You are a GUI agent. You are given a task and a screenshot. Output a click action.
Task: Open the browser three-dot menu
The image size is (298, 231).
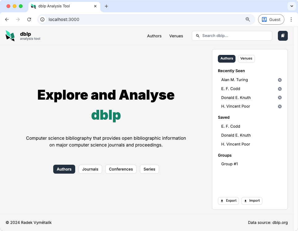tap(291, 19)
